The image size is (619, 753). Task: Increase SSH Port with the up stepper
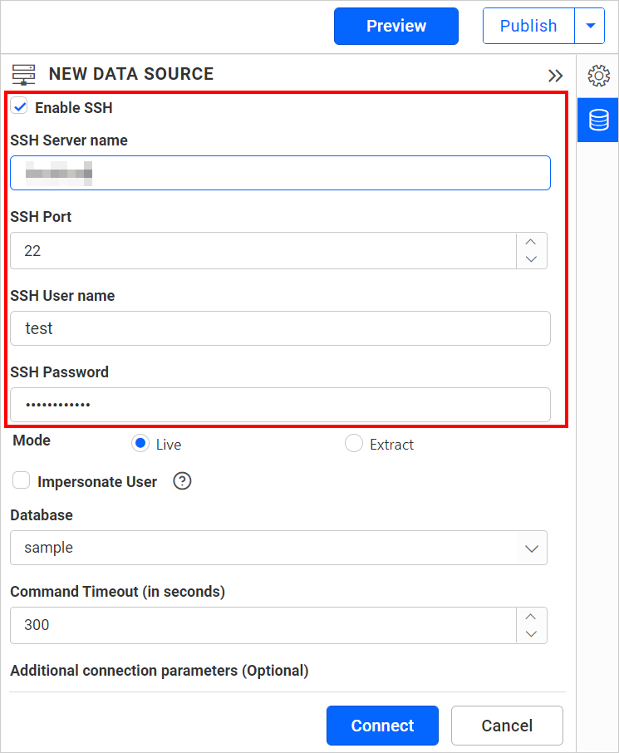click(x=532, y=242)
